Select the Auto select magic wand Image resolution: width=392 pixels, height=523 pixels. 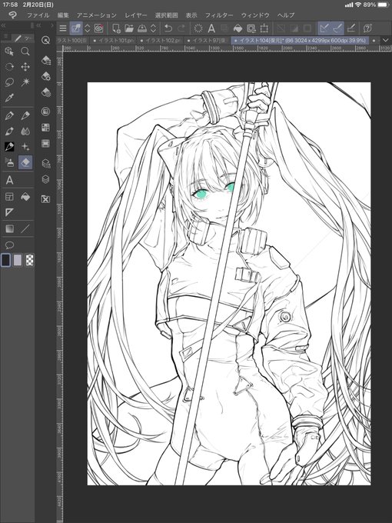coord(25,82)
